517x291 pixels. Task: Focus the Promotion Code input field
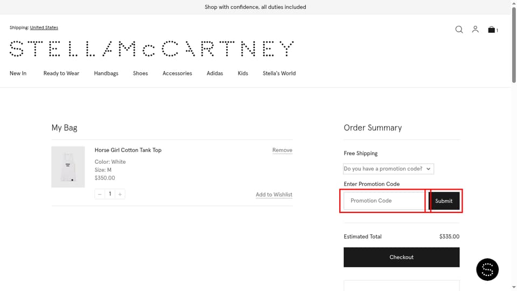tap(385, 200)
